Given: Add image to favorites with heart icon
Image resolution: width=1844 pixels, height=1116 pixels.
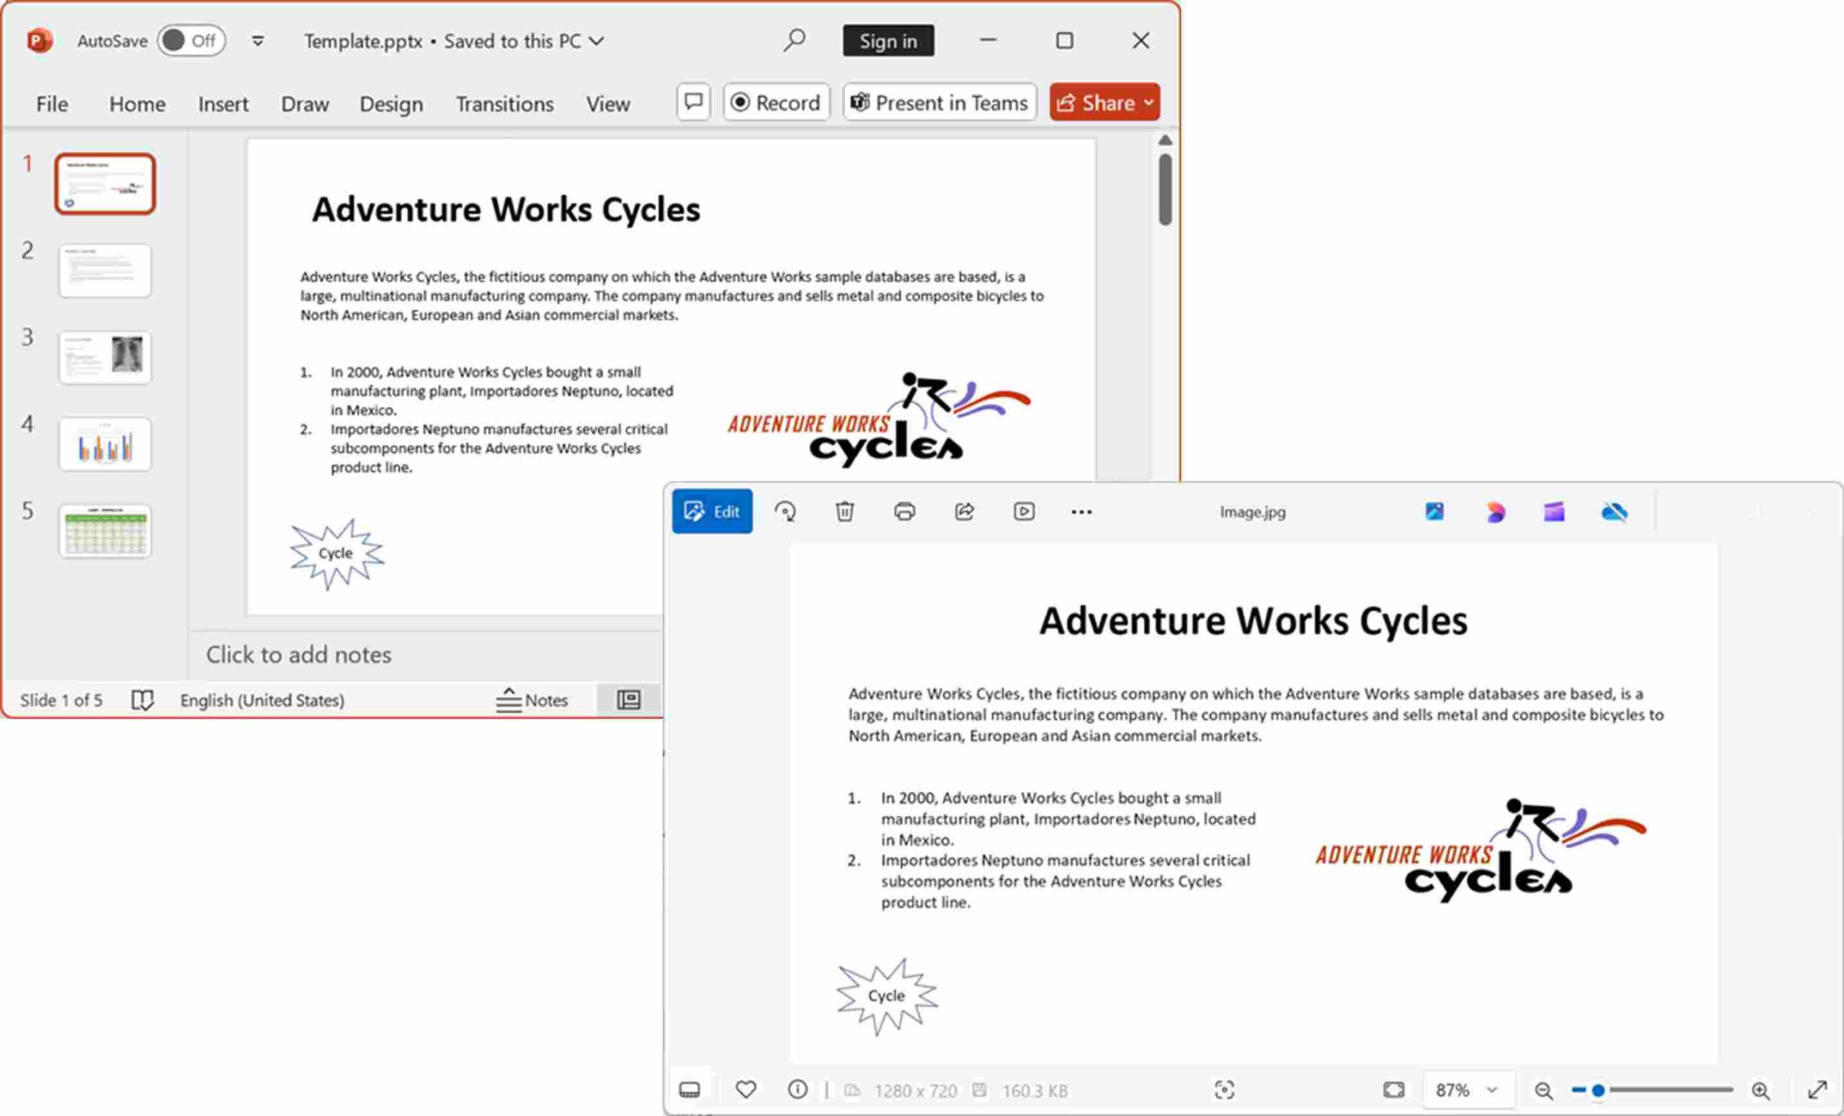Looking at the screenshot, I should point(746,1090).
